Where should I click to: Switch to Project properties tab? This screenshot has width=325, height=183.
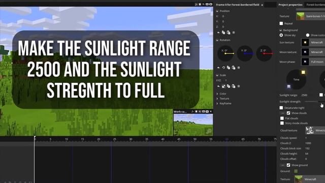290,5
